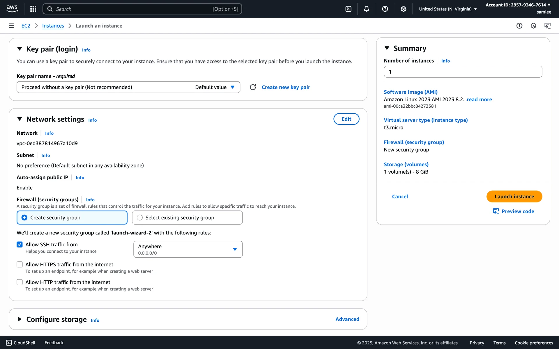
Task: Open the settings gear in the top bar
Action: pos(403,9)
